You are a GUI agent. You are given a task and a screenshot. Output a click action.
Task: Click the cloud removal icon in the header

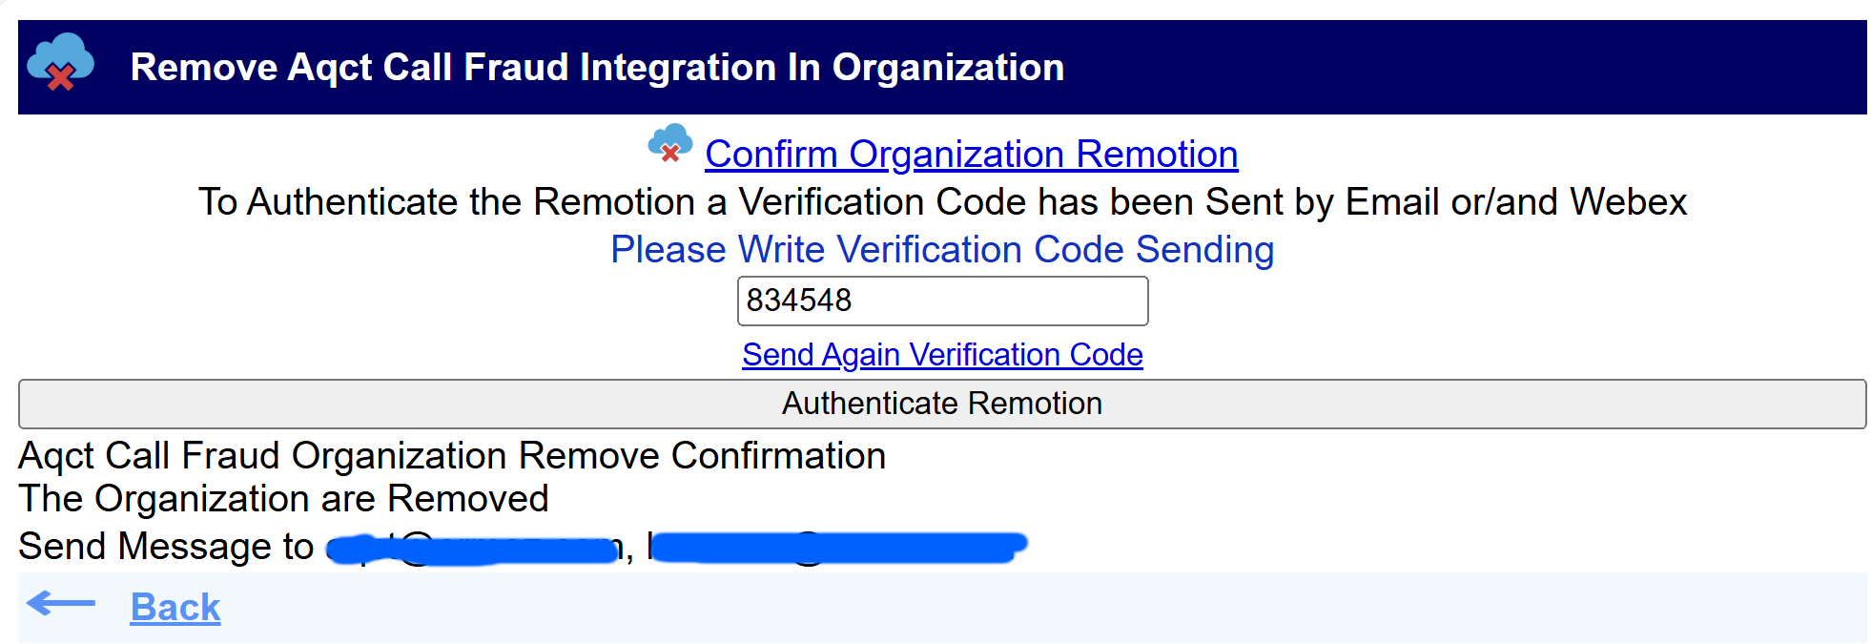[x=60, y=65]
